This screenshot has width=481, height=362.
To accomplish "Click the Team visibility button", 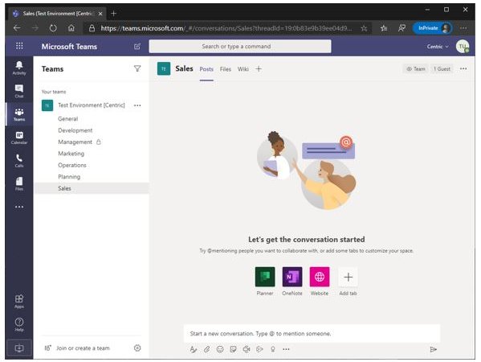I will tap(416, 69).
